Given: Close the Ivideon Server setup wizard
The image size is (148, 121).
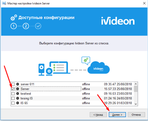Looking at the screenshot, I should [x=144, y=3].
